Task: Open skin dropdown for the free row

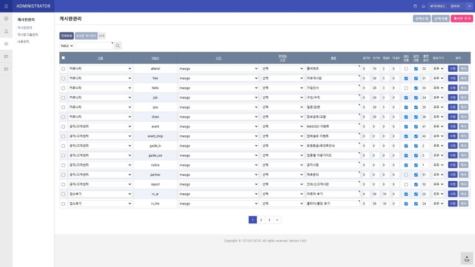Action: click(218, 79)
